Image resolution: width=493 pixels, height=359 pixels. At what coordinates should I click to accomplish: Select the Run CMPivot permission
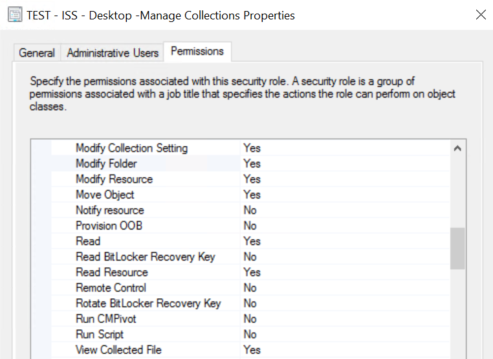click(x=250, y=319)
